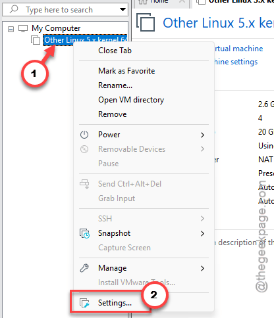Expand the Power submenu arrow
This screenshot has width=274, height=318.
[x=202, y=135]
